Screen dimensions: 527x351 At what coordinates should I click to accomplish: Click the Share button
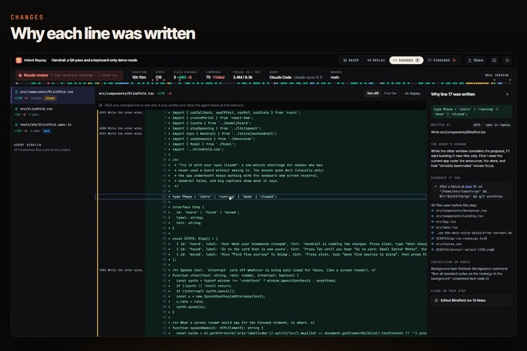475,60
